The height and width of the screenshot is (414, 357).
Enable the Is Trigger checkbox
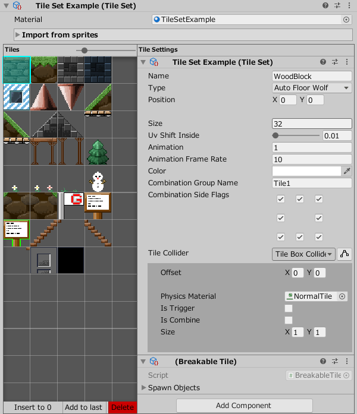(x=289, y=308)
